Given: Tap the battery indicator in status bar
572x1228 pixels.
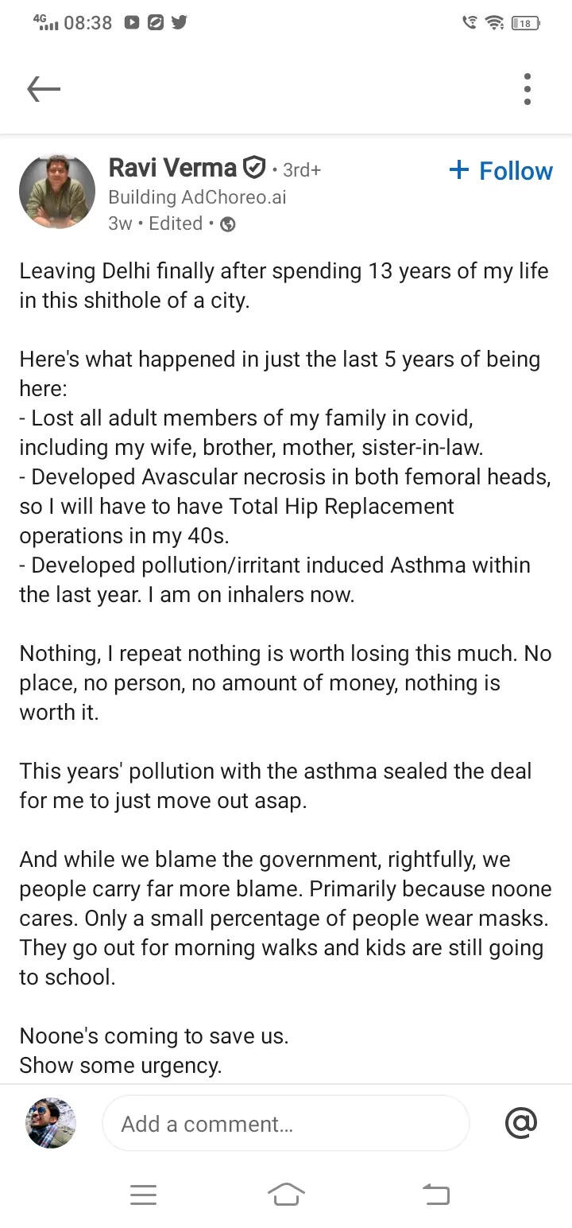Looking at the screenshot, I should [525, 23].
